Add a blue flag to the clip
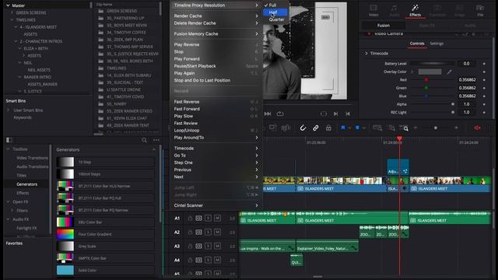 tap(343, 128)
